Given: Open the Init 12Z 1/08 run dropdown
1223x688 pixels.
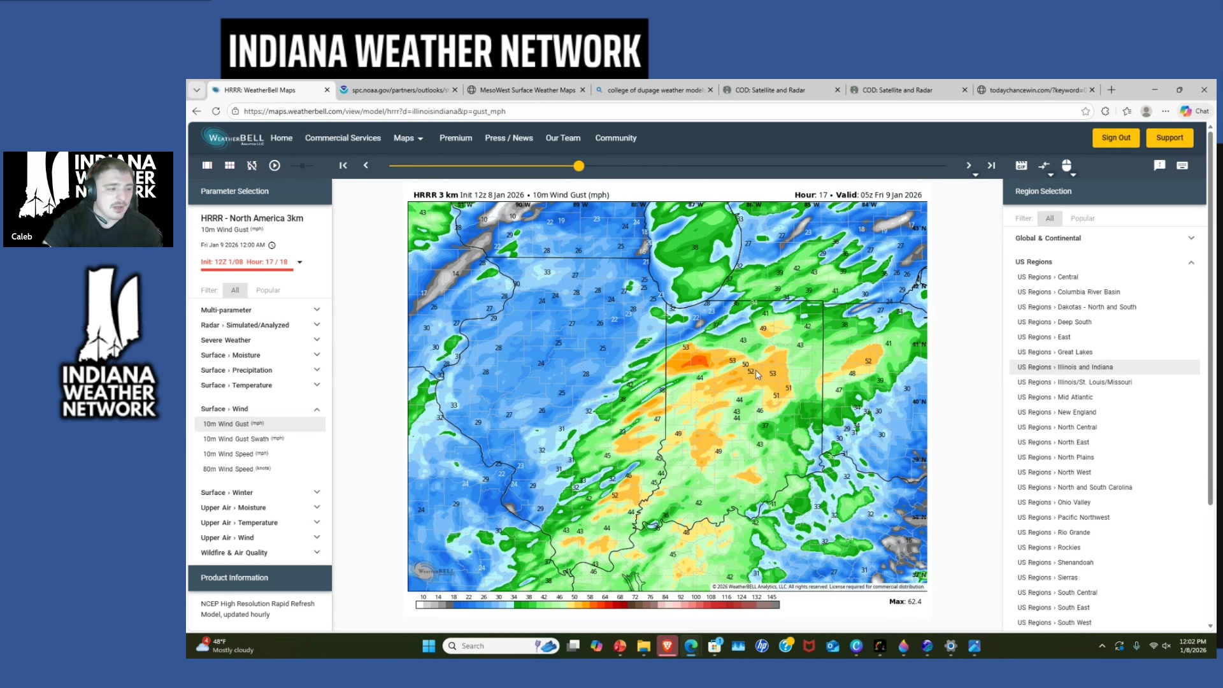Looking at the screenshot, I should pos(300,262).
